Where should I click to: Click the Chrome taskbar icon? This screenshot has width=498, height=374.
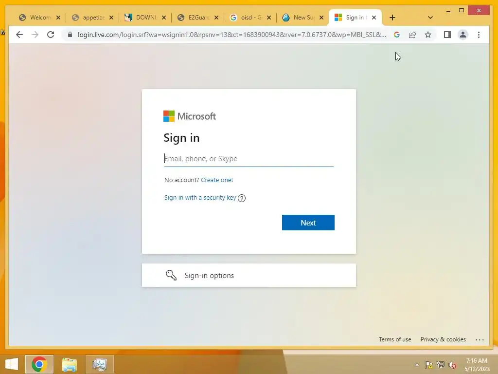point(39,364)
